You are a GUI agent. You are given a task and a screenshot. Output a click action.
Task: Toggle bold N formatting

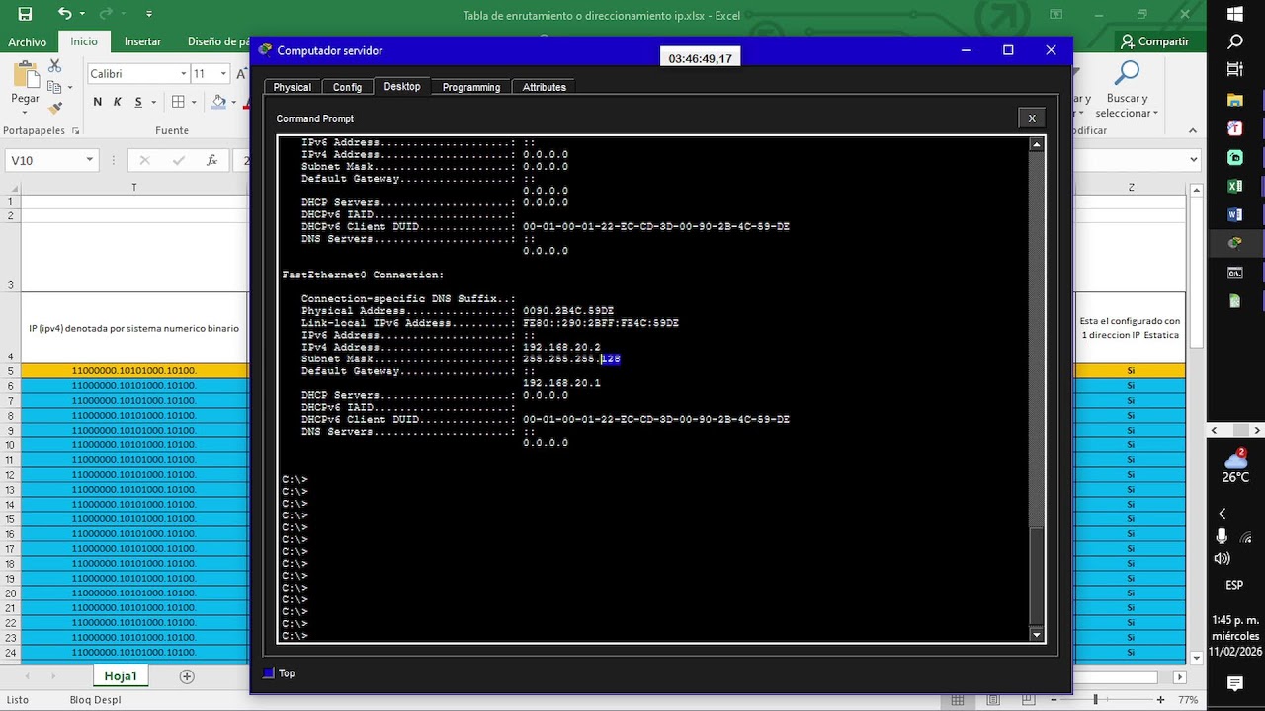[x=97, y=102]
